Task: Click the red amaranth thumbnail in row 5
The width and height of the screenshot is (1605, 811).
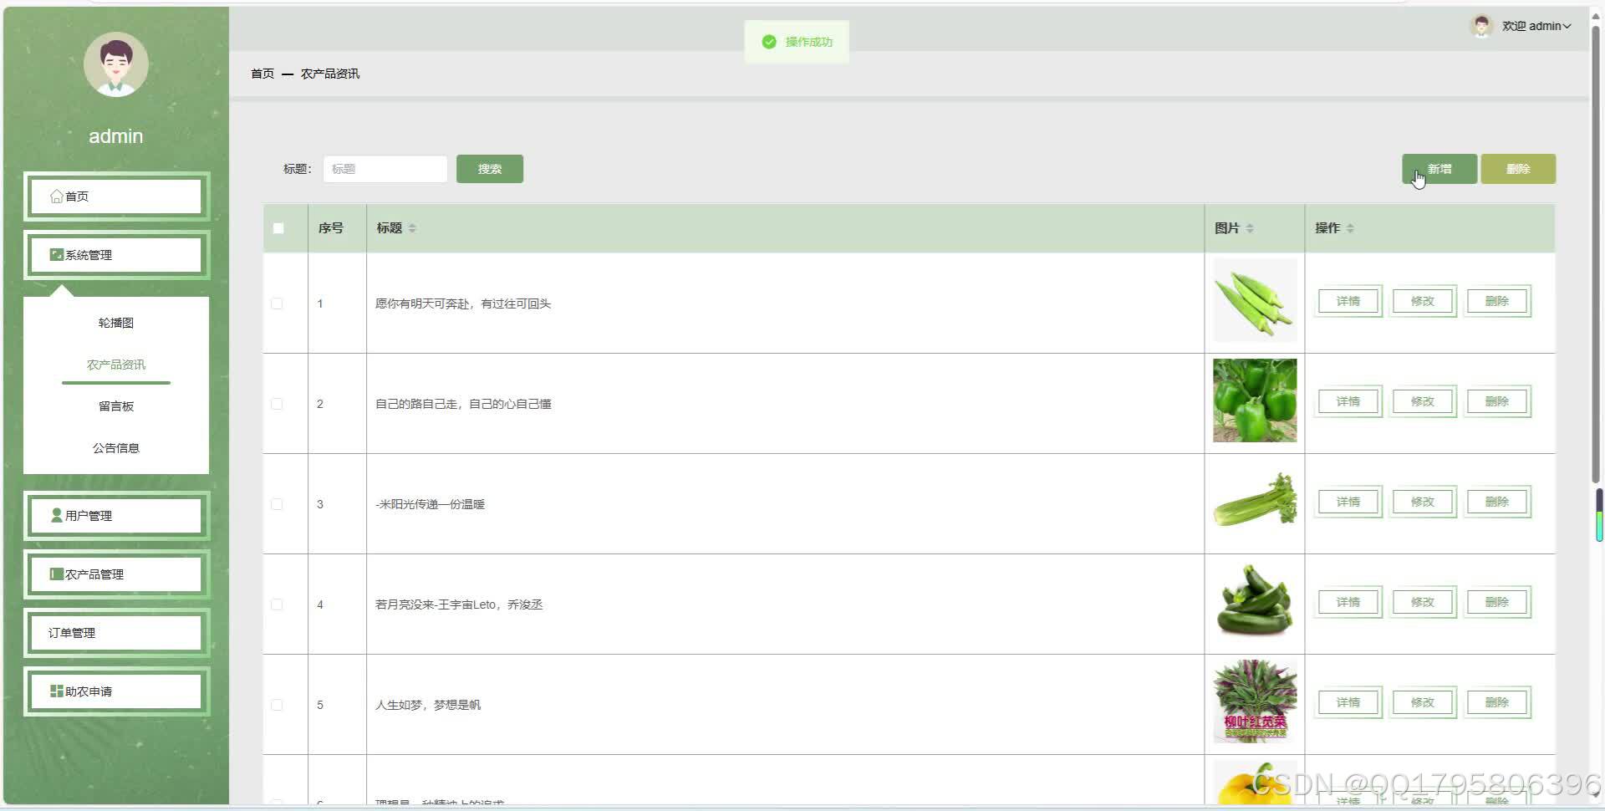Action: pos(1255,701)
